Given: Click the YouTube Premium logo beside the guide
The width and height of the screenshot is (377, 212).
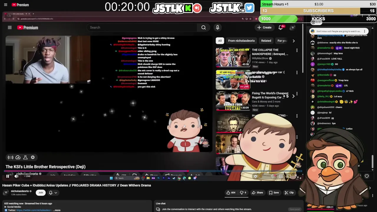Looking at the screenshot, I should point(28,27).
